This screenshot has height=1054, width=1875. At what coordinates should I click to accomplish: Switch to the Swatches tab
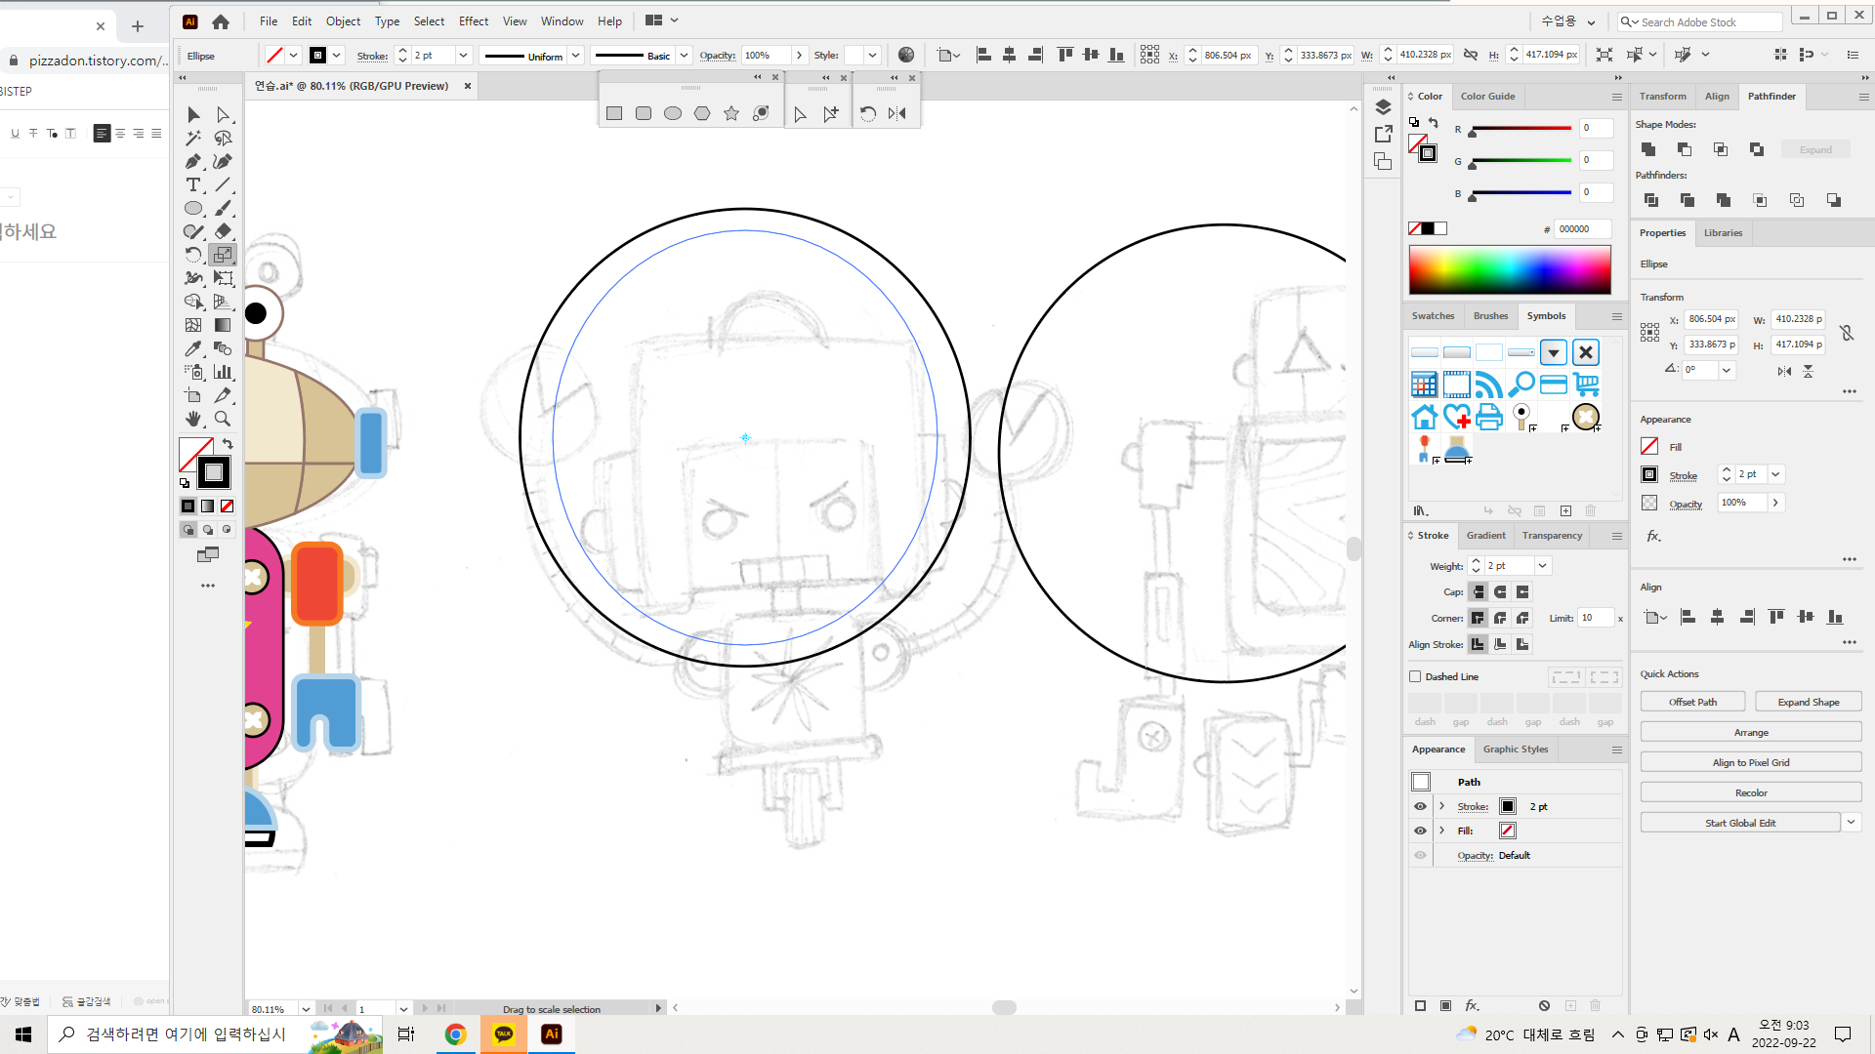click(1433, 316)
